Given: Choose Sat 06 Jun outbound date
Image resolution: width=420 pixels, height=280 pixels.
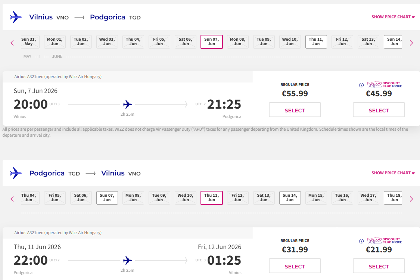Looking at the screenshot, I should tap(185, 42).
